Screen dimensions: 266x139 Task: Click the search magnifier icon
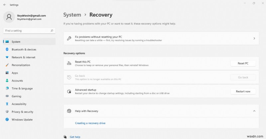click(x=52, y=30)
